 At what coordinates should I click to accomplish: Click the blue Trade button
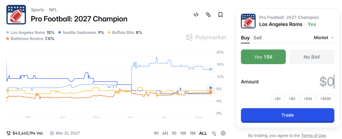point(288,115)
